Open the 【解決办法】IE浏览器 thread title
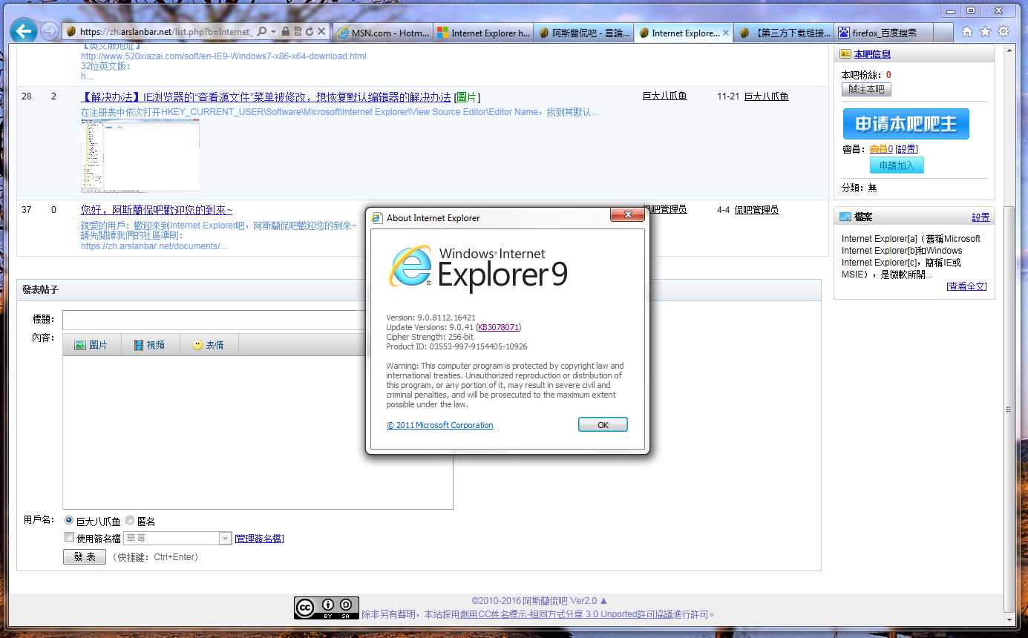Viewport: 1028px width, 638px height. pyautogui.click(x=266, y=97)
